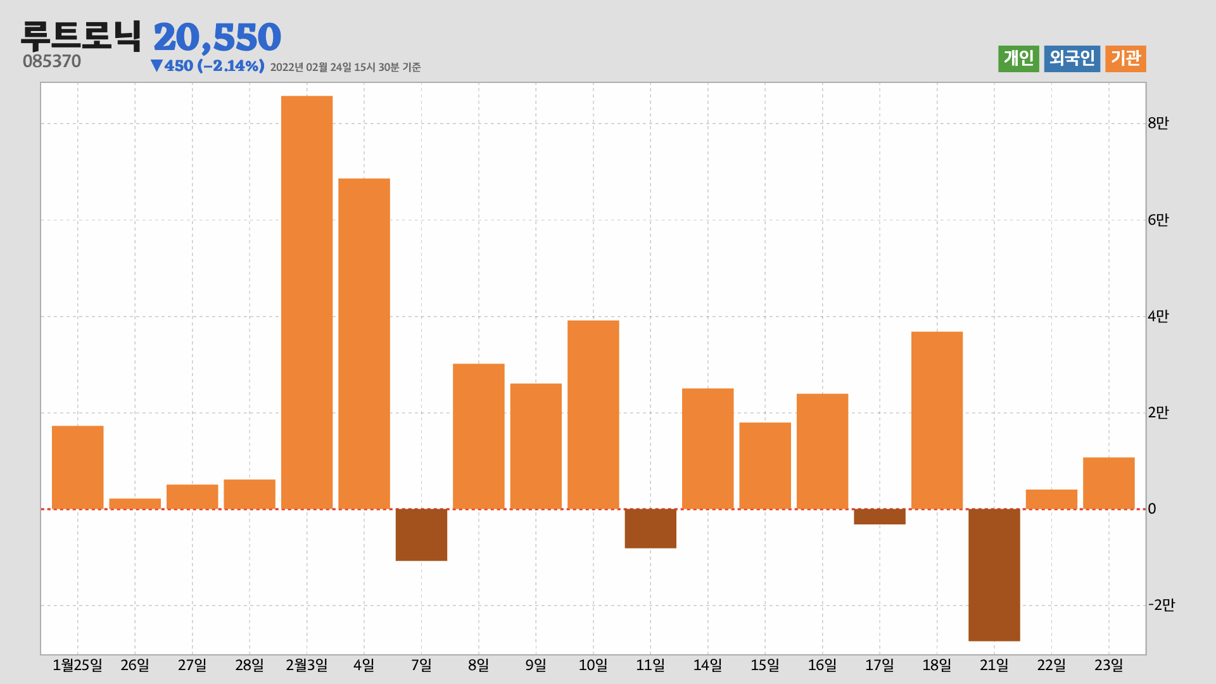Click the bar for 22일
Viewport: 1216px width, 684px height.
coord(1051,500)
